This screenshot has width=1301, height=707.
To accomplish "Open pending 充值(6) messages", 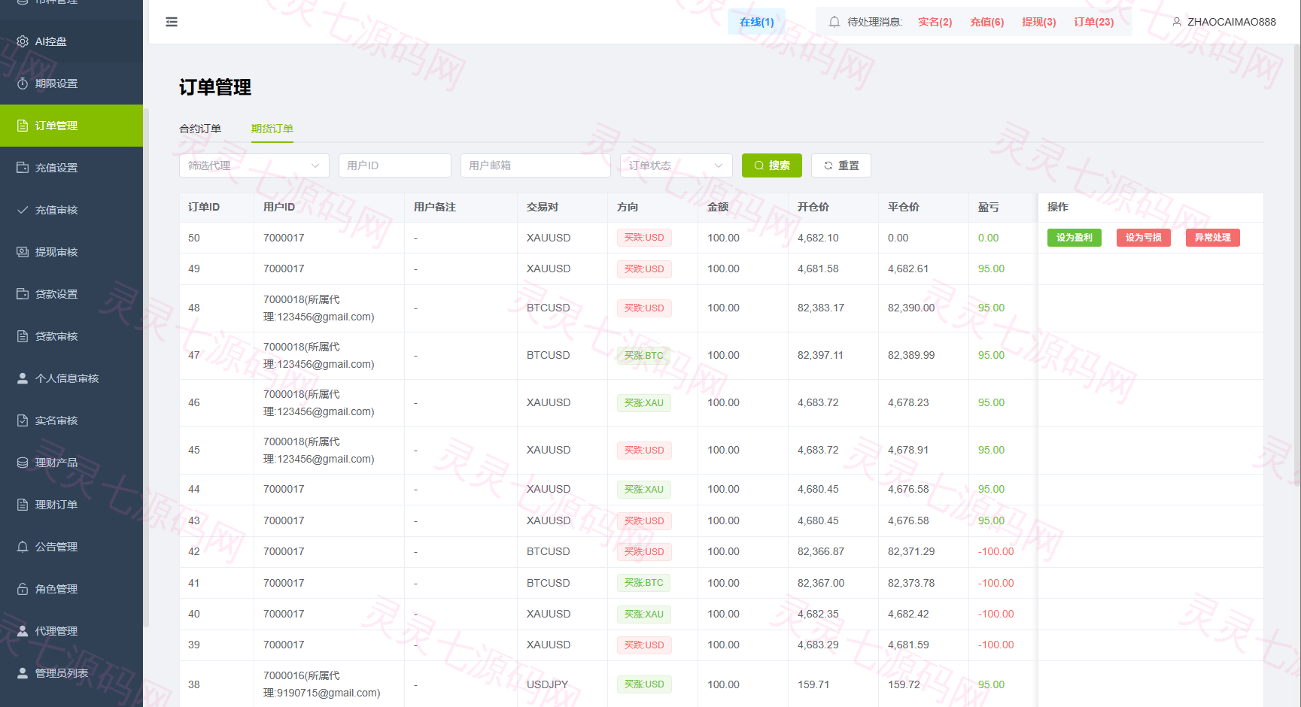I will 987,22.
